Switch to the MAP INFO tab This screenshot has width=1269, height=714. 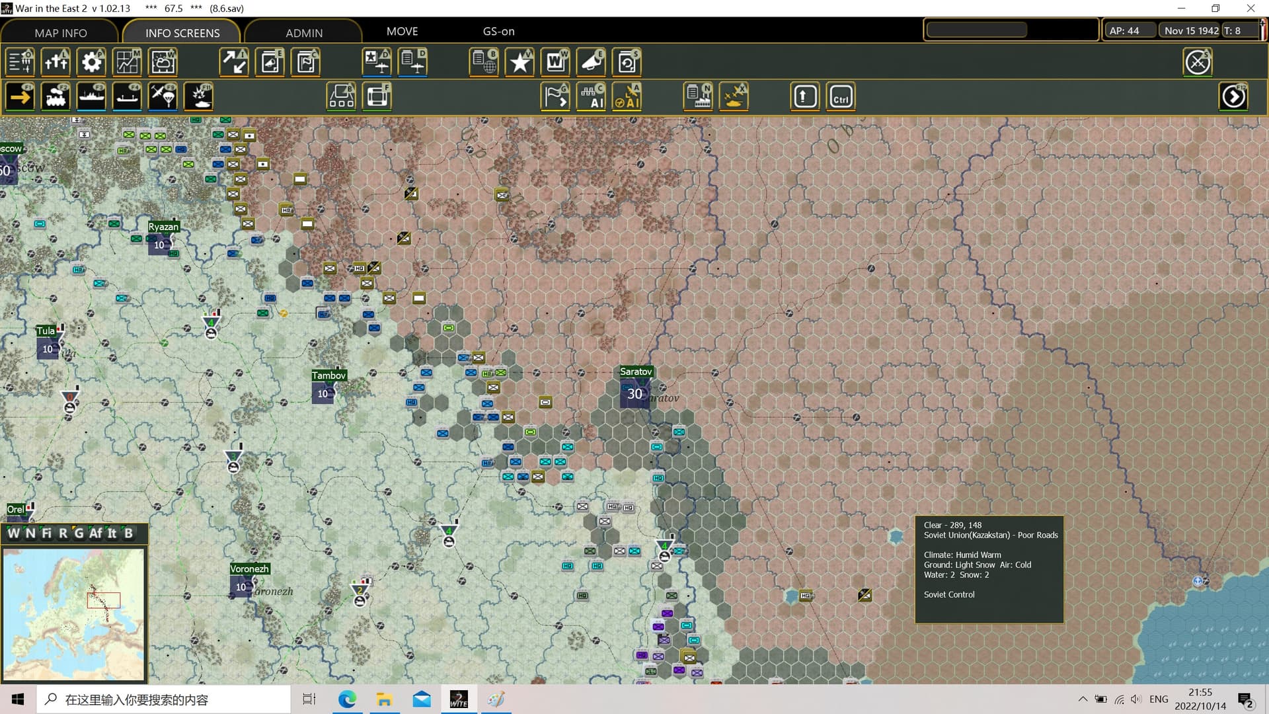click(60, 32)
